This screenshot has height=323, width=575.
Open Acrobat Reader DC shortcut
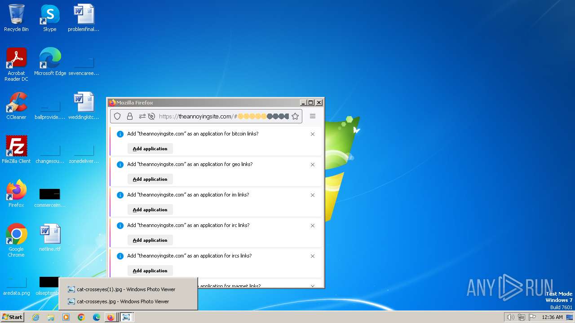tap(16, 65)
